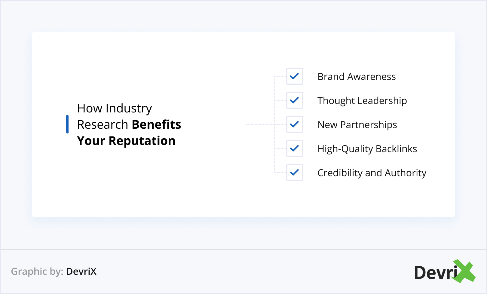Select the Brand Awareness label text

point(357,77)
